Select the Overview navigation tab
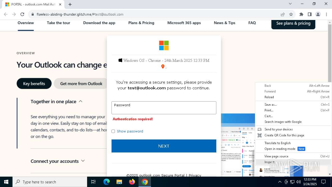332x187 pixels. [26, 23]
